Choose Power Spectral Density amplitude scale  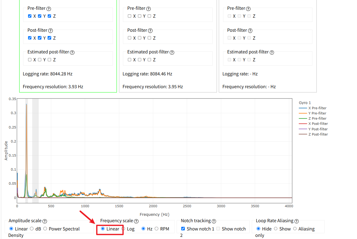point(45,229)
